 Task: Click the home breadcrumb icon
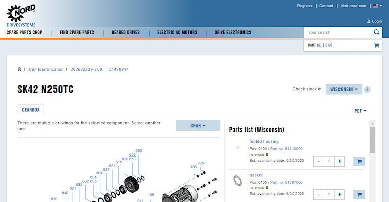pyautogui.click(x=19, y=69)
